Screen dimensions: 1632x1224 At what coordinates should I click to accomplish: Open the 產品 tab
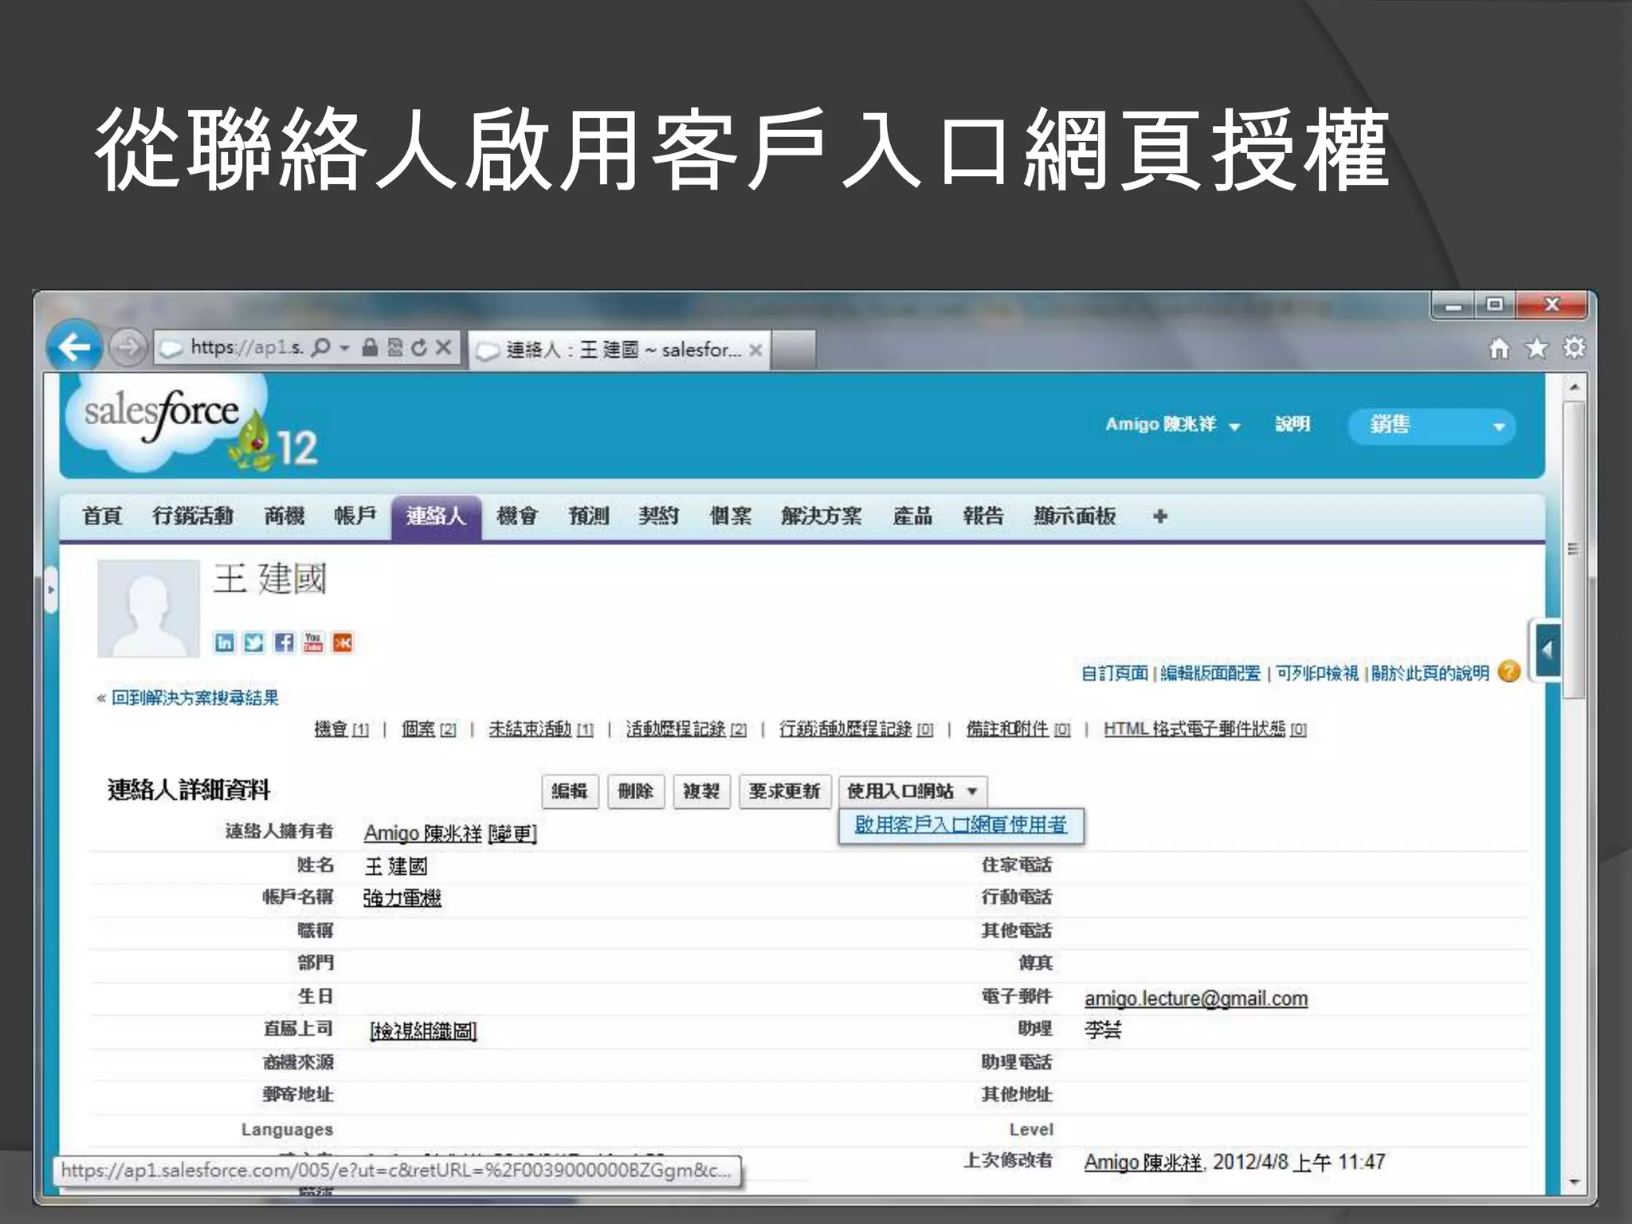click(x=912, y=516)
